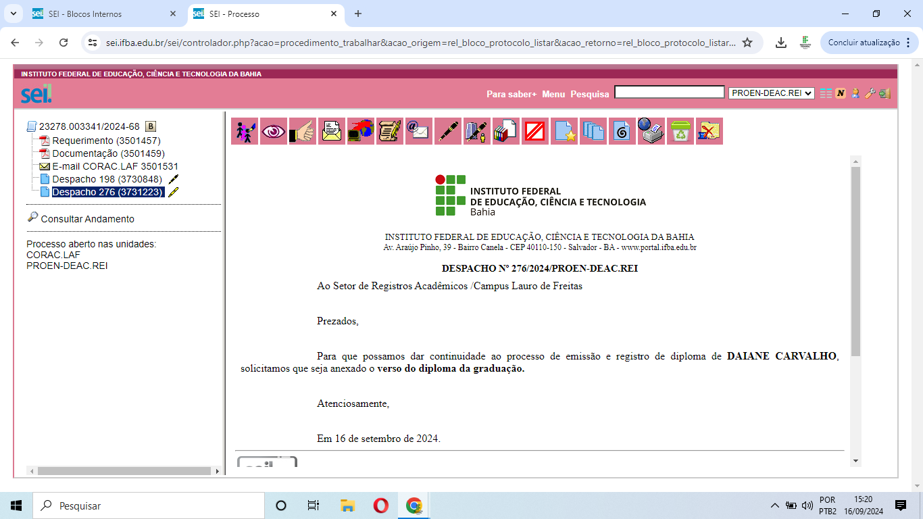Click the document scrollbar down arrow
The image size is (923, 519).
(855, 461)
